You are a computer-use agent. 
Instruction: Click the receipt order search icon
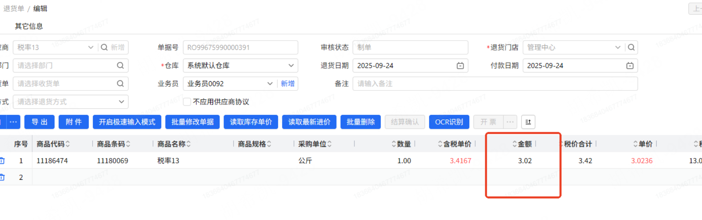coord(120,83)
